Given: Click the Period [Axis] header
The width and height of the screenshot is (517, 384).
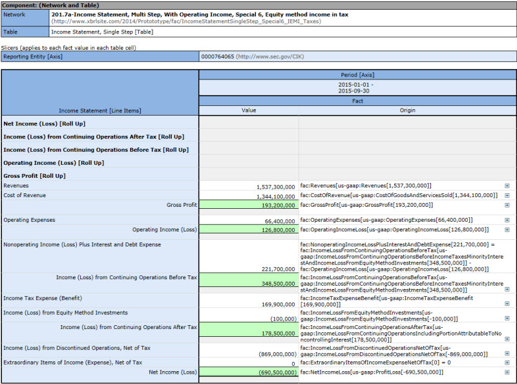Looking at the screenshot, I should tap(358, 75).
